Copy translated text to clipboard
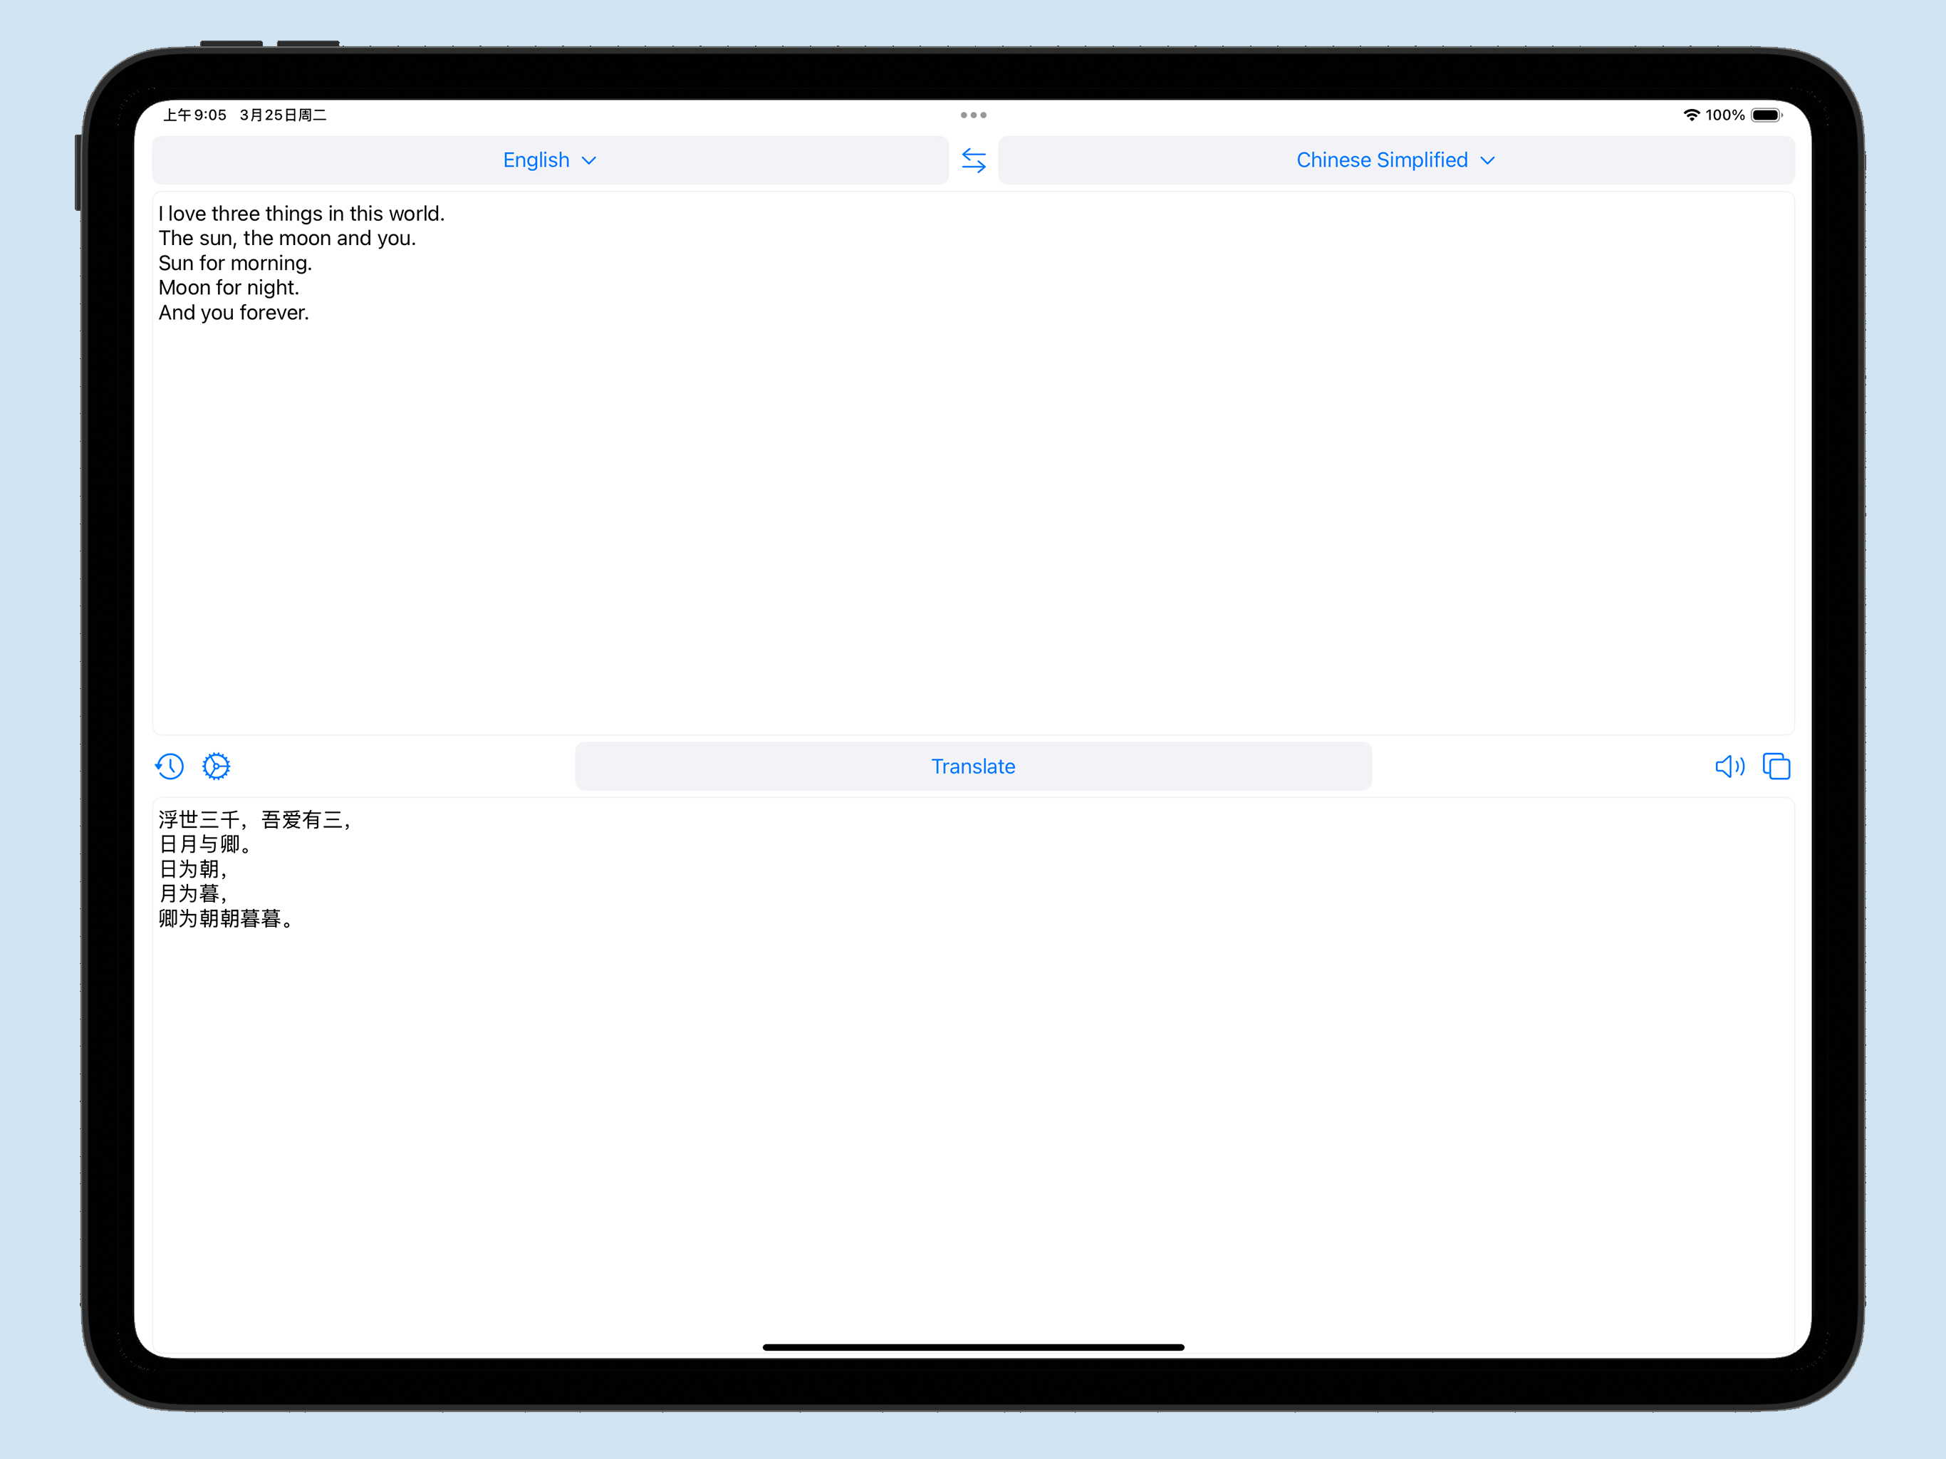This screenshot has height=1459, width=1946. tap(1776, 767)
